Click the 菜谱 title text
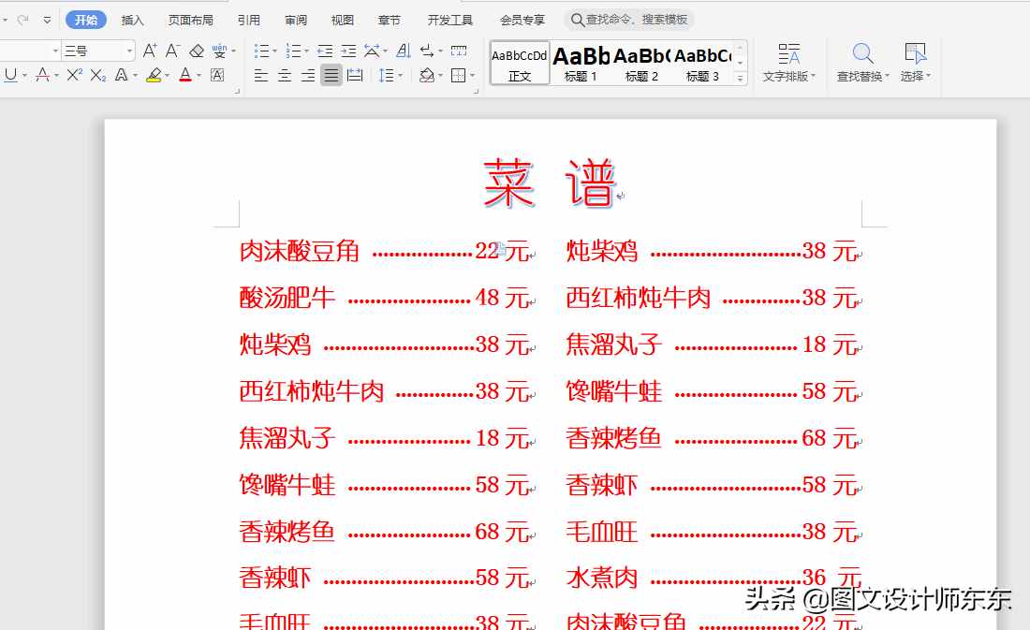This screenshot has width=1030, height=630. (549, 183)
